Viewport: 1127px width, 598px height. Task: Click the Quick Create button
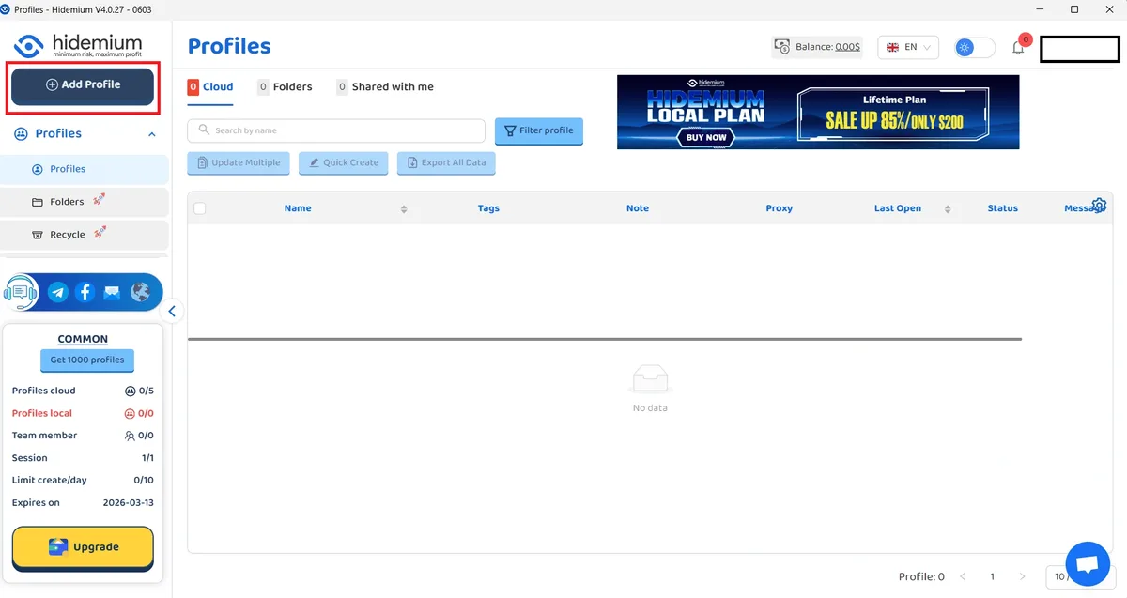point(343,162)
